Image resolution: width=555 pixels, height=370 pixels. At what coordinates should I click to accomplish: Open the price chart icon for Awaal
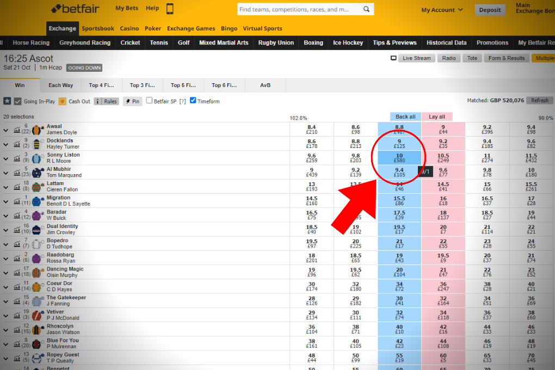tap(17, 129)
